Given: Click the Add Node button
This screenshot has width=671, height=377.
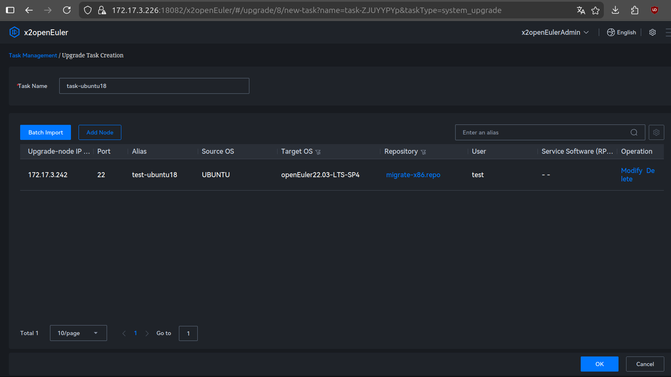Looking at the screenshot, I should click(x=100, y=132).
